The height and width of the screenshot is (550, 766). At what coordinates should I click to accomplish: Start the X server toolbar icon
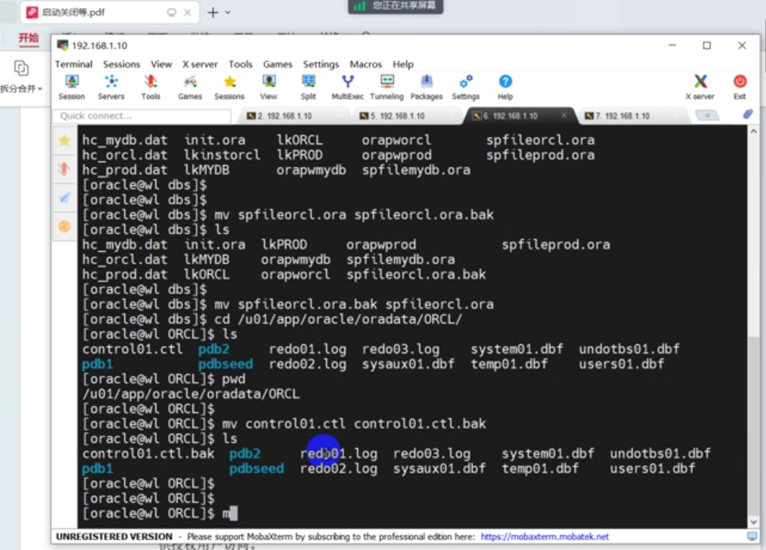pos(700,87)
